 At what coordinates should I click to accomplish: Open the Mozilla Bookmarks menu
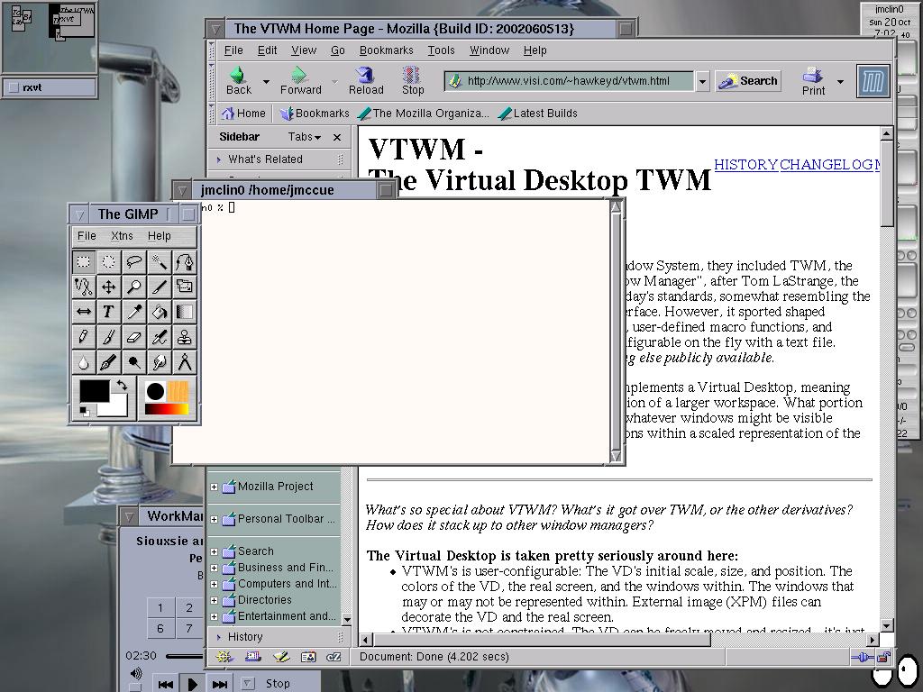point(386,50)
